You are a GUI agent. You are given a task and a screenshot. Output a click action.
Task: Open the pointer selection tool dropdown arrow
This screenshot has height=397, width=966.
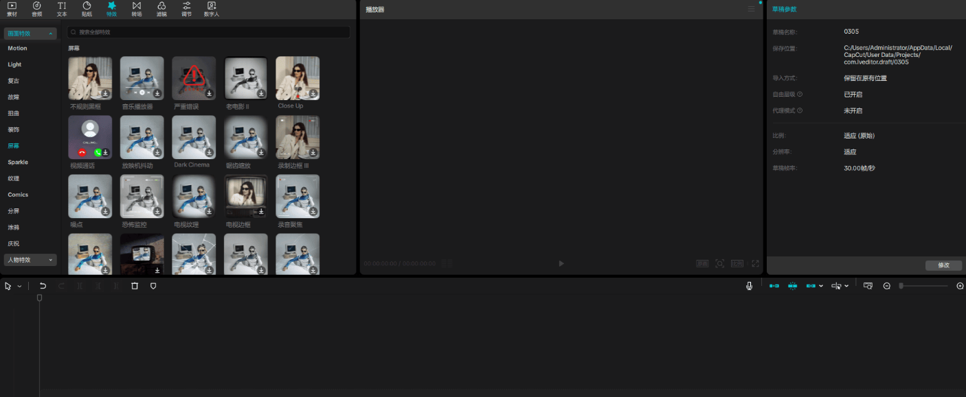tap(19, 286)
